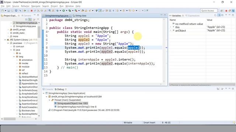Open the Refactor menu

(x=25, y=6)
